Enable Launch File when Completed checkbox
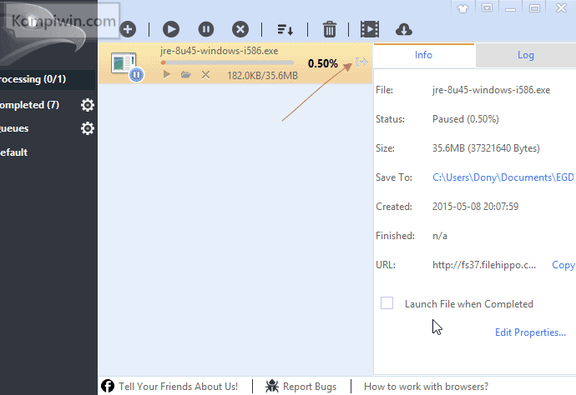The width and height of the screenshot is (576, 395). 387,303
